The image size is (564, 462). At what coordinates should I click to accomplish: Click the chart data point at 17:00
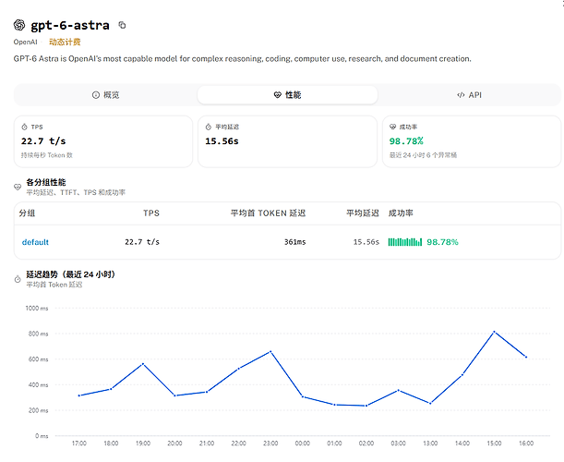(79, 395)
